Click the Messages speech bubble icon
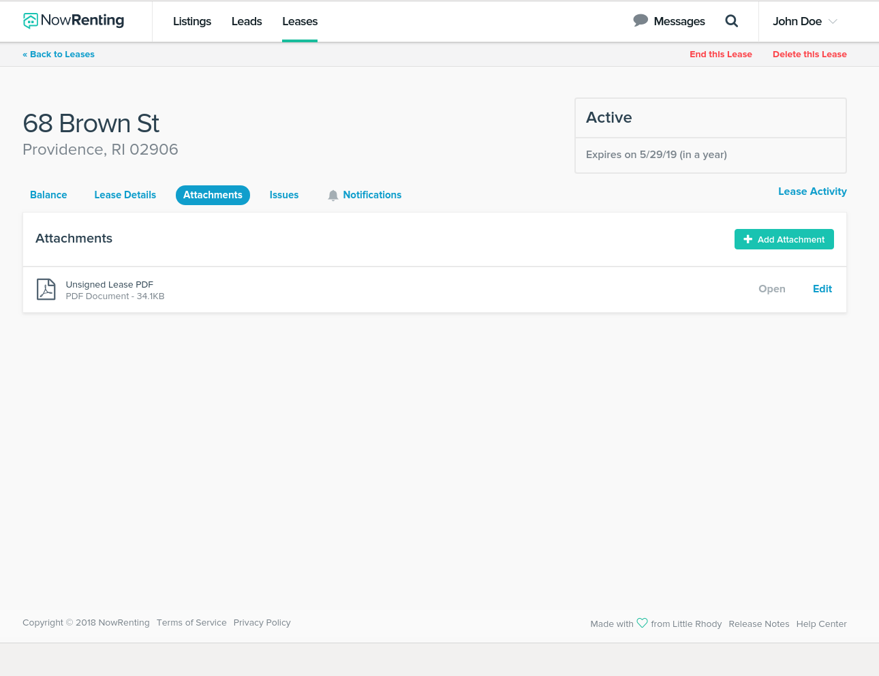Image resolution: width=879 pixels, height=676 pixels. [x=641, y=20]
